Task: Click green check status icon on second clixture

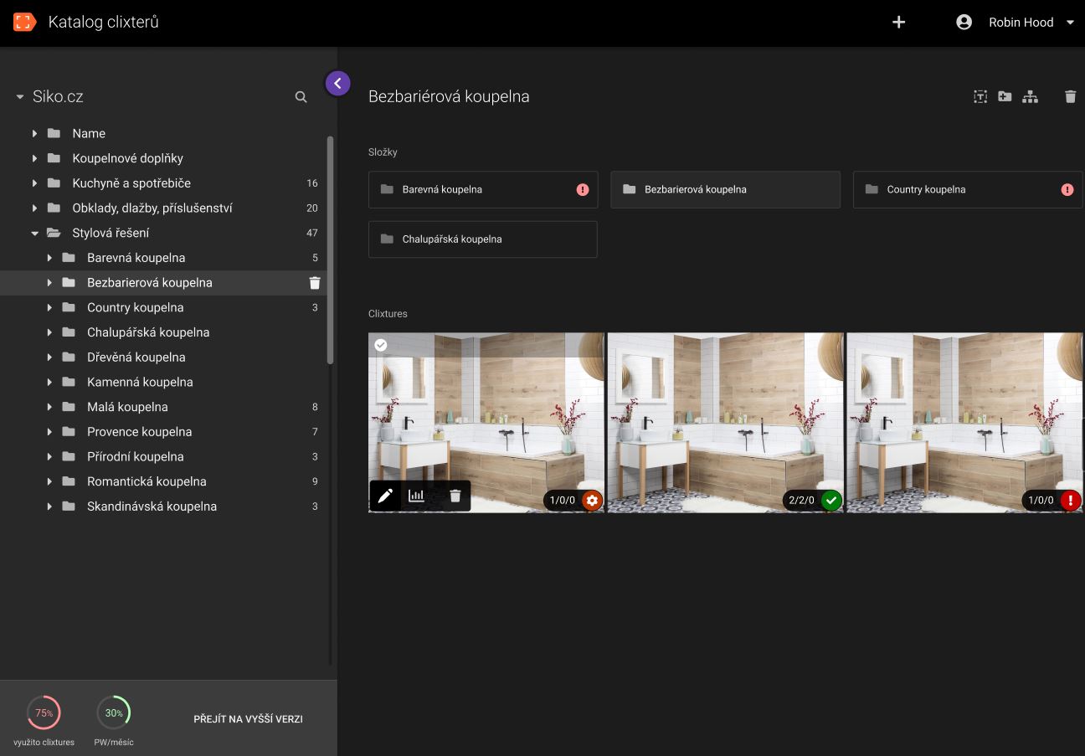Action: [x=831, y=501]
